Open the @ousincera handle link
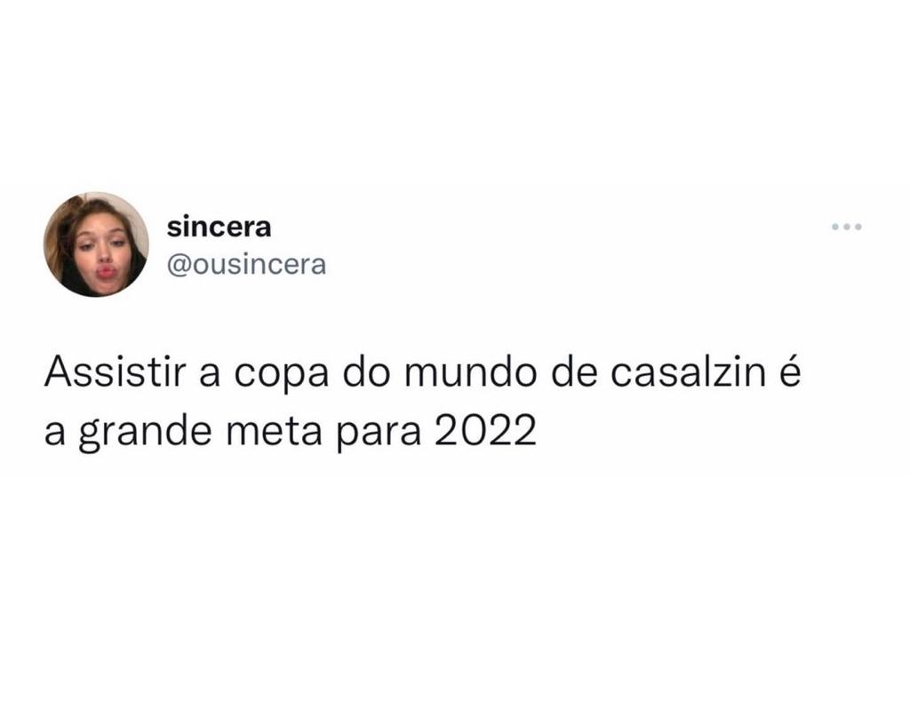 click(247, 265)
